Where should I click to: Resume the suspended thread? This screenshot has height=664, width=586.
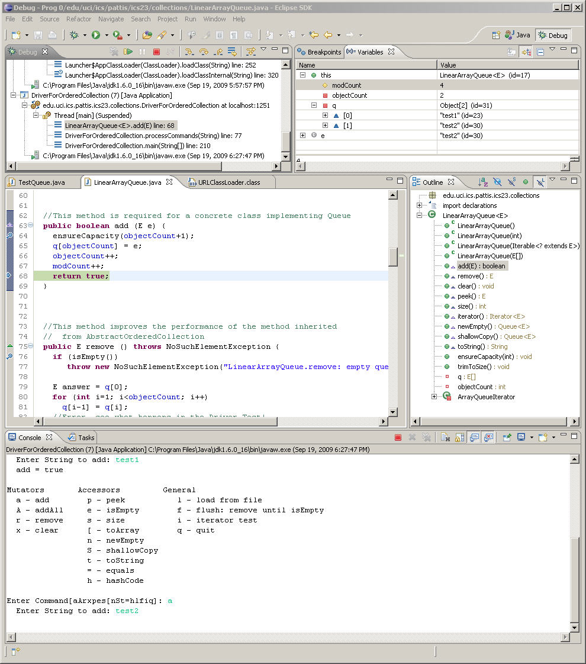point(128,52)
